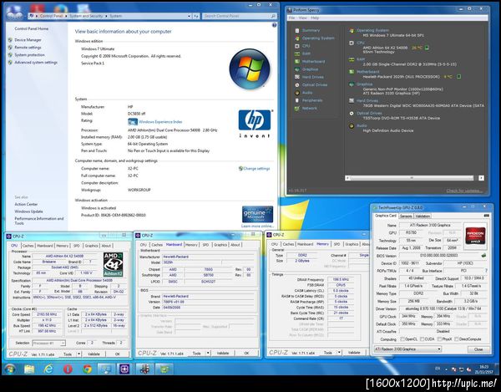Open Control Panel address bar history dropdown

pyautogui.click(x=189, y=16)
